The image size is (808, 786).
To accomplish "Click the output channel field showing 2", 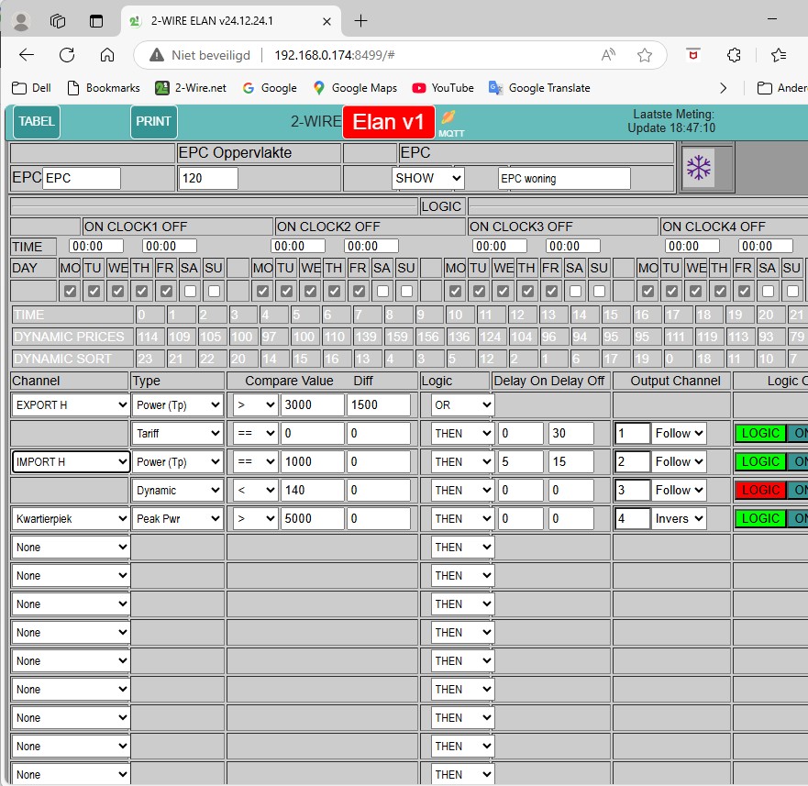I will click(x=633, y=462).
